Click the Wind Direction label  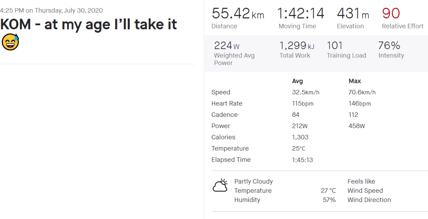[x=369, y=200]
